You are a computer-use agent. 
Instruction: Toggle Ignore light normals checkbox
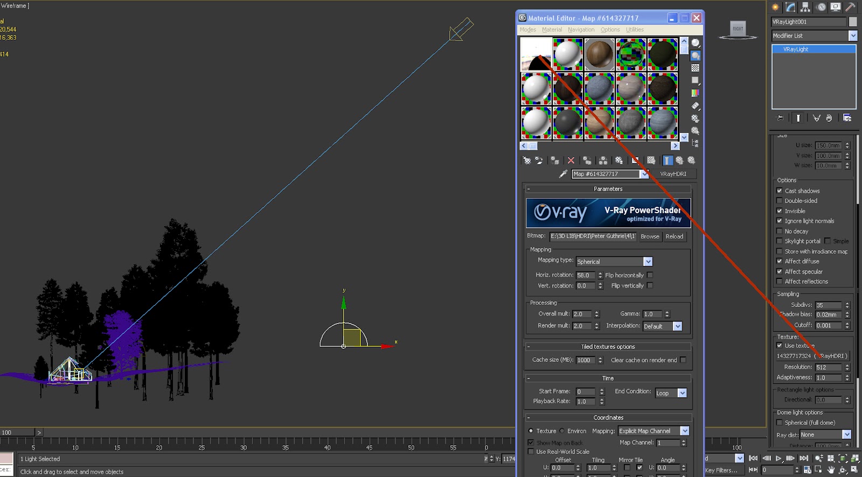pyautogui.click(x=779, y=221)
